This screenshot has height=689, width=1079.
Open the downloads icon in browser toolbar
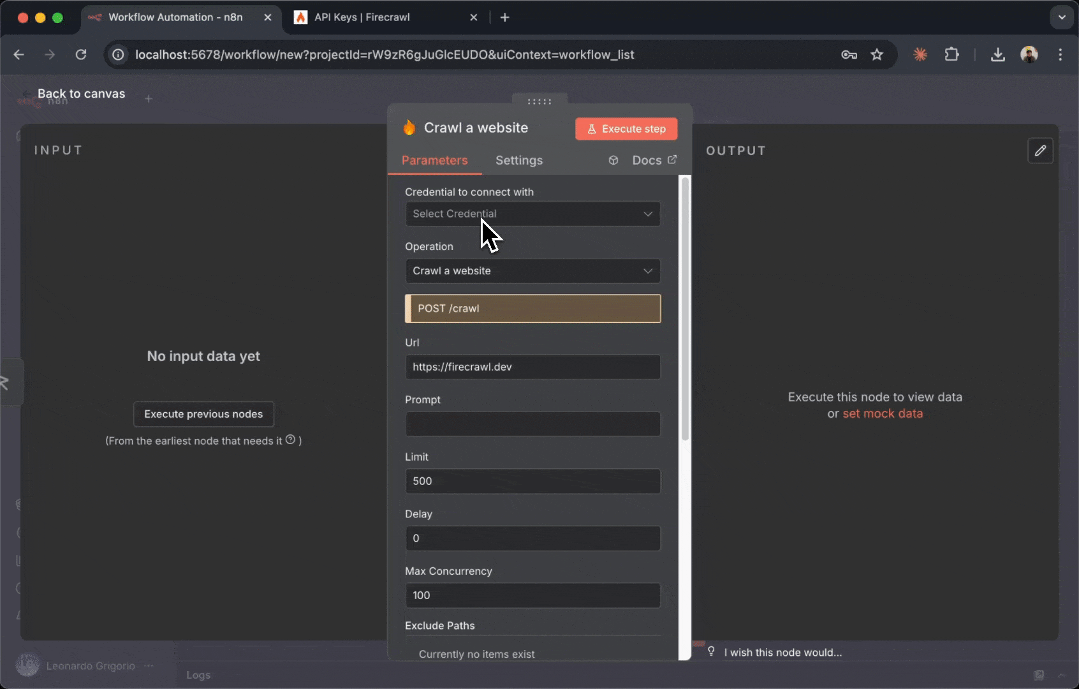pos(997,55)
